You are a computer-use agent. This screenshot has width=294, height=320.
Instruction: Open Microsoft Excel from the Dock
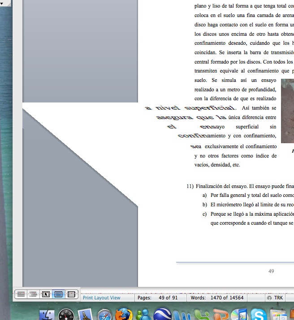click(201, 316)
